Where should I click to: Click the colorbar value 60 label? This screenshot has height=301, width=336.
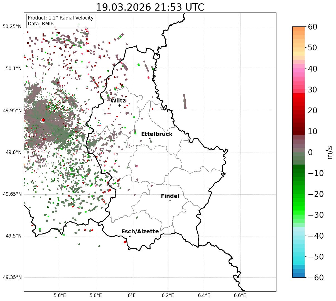(313, 27)
